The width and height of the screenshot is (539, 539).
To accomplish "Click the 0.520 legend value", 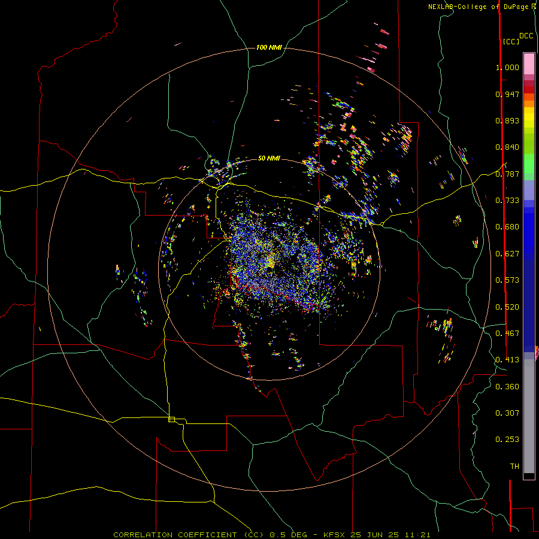I will coord(507,307).
